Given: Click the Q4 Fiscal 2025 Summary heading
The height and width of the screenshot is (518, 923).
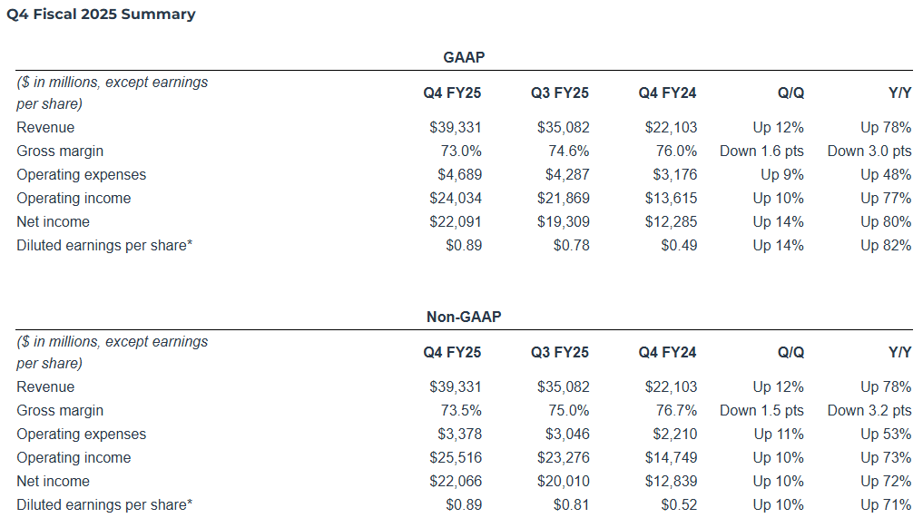Looking at the screenshot, I should coord(101,15).
